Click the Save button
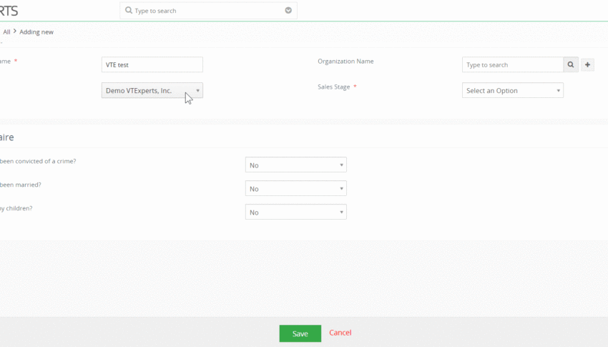 click(x=300, y=333)
